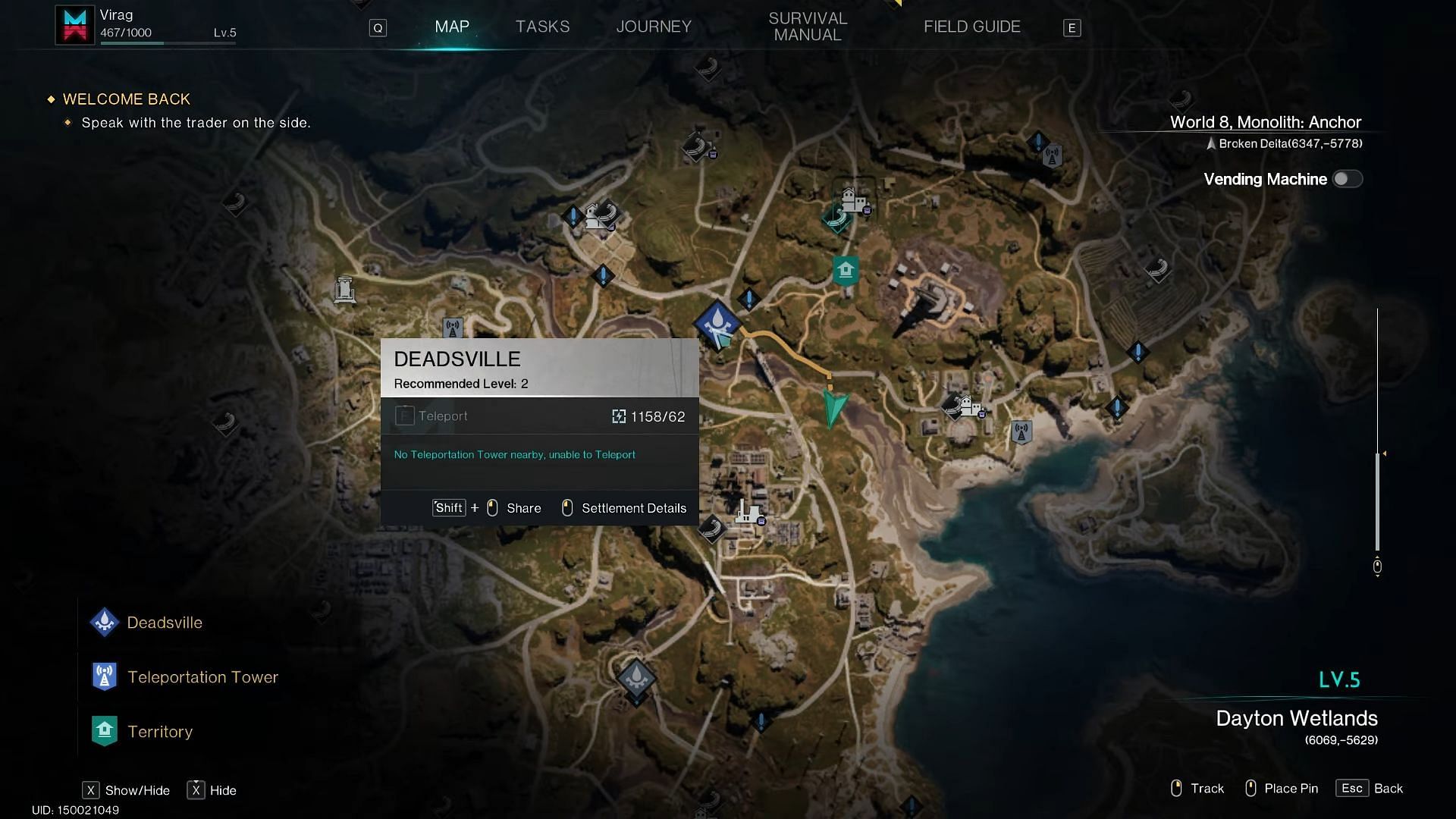Check the Teleport checkbox in settlement popup
1456x819 pixels.
(x=405, y=415)
